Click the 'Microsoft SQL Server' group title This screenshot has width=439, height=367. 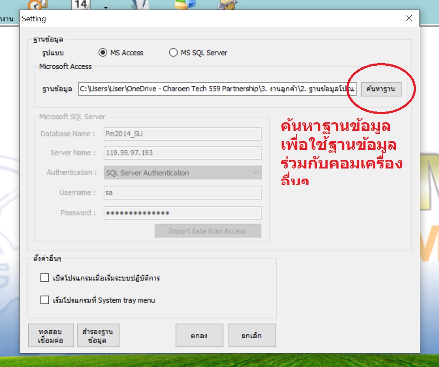click(x=72, y=117)
